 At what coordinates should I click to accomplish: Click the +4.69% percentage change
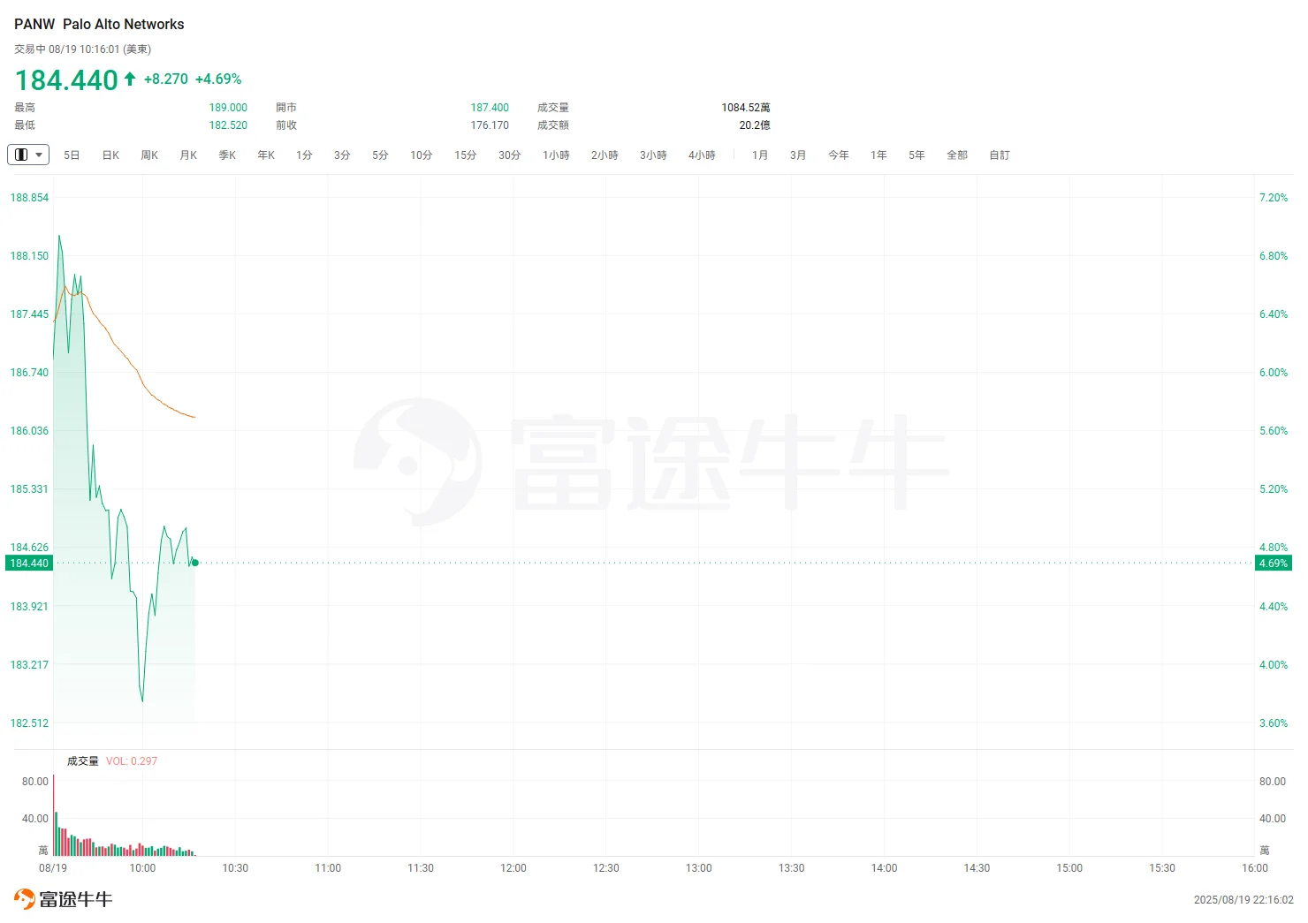(x=218, y=79)
